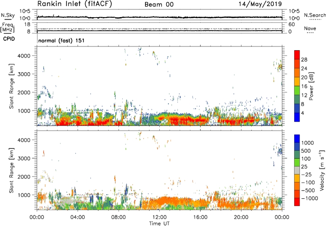
Task: Click the '20:00' time axis tick label
Action: point(241,217)
